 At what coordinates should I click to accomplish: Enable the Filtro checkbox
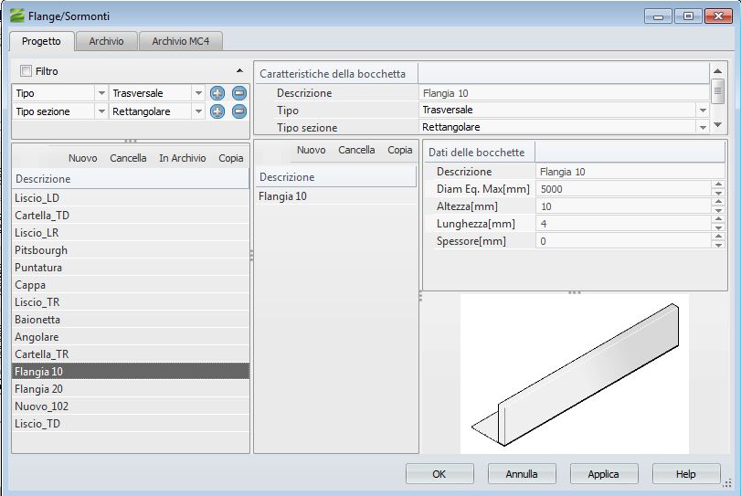click(x=26, y=71)
